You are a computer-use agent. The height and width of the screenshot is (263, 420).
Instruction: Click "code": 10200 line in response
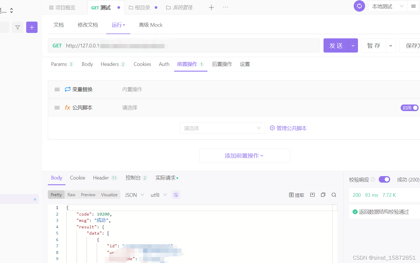coord(94,214)
